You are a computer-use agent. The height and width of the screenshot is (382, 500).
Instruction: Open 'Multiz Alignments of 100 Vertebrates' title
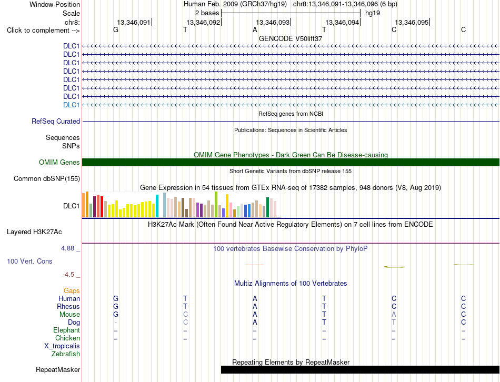click(291, 284)
